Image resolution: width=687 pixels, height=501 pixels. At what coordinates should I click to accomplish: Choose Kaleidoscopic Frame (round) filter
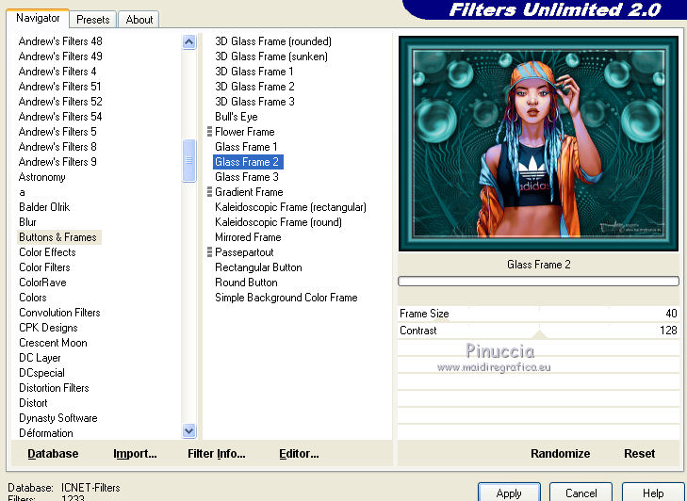point(278,222)
